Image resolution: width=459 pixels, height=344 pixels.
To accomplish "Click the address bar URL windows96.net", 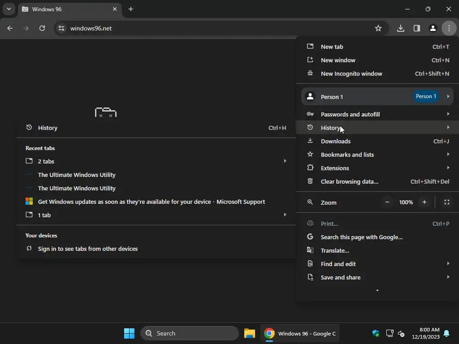I will [x=91, y=28].
